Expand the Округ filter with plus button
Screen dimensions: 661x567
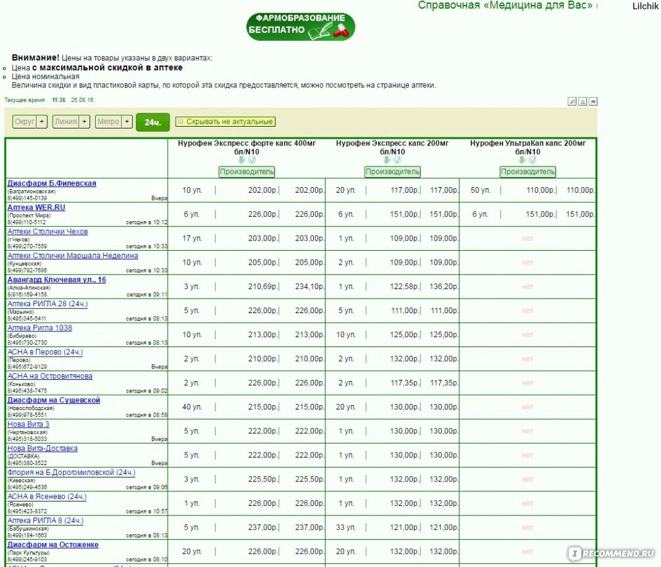42,122
